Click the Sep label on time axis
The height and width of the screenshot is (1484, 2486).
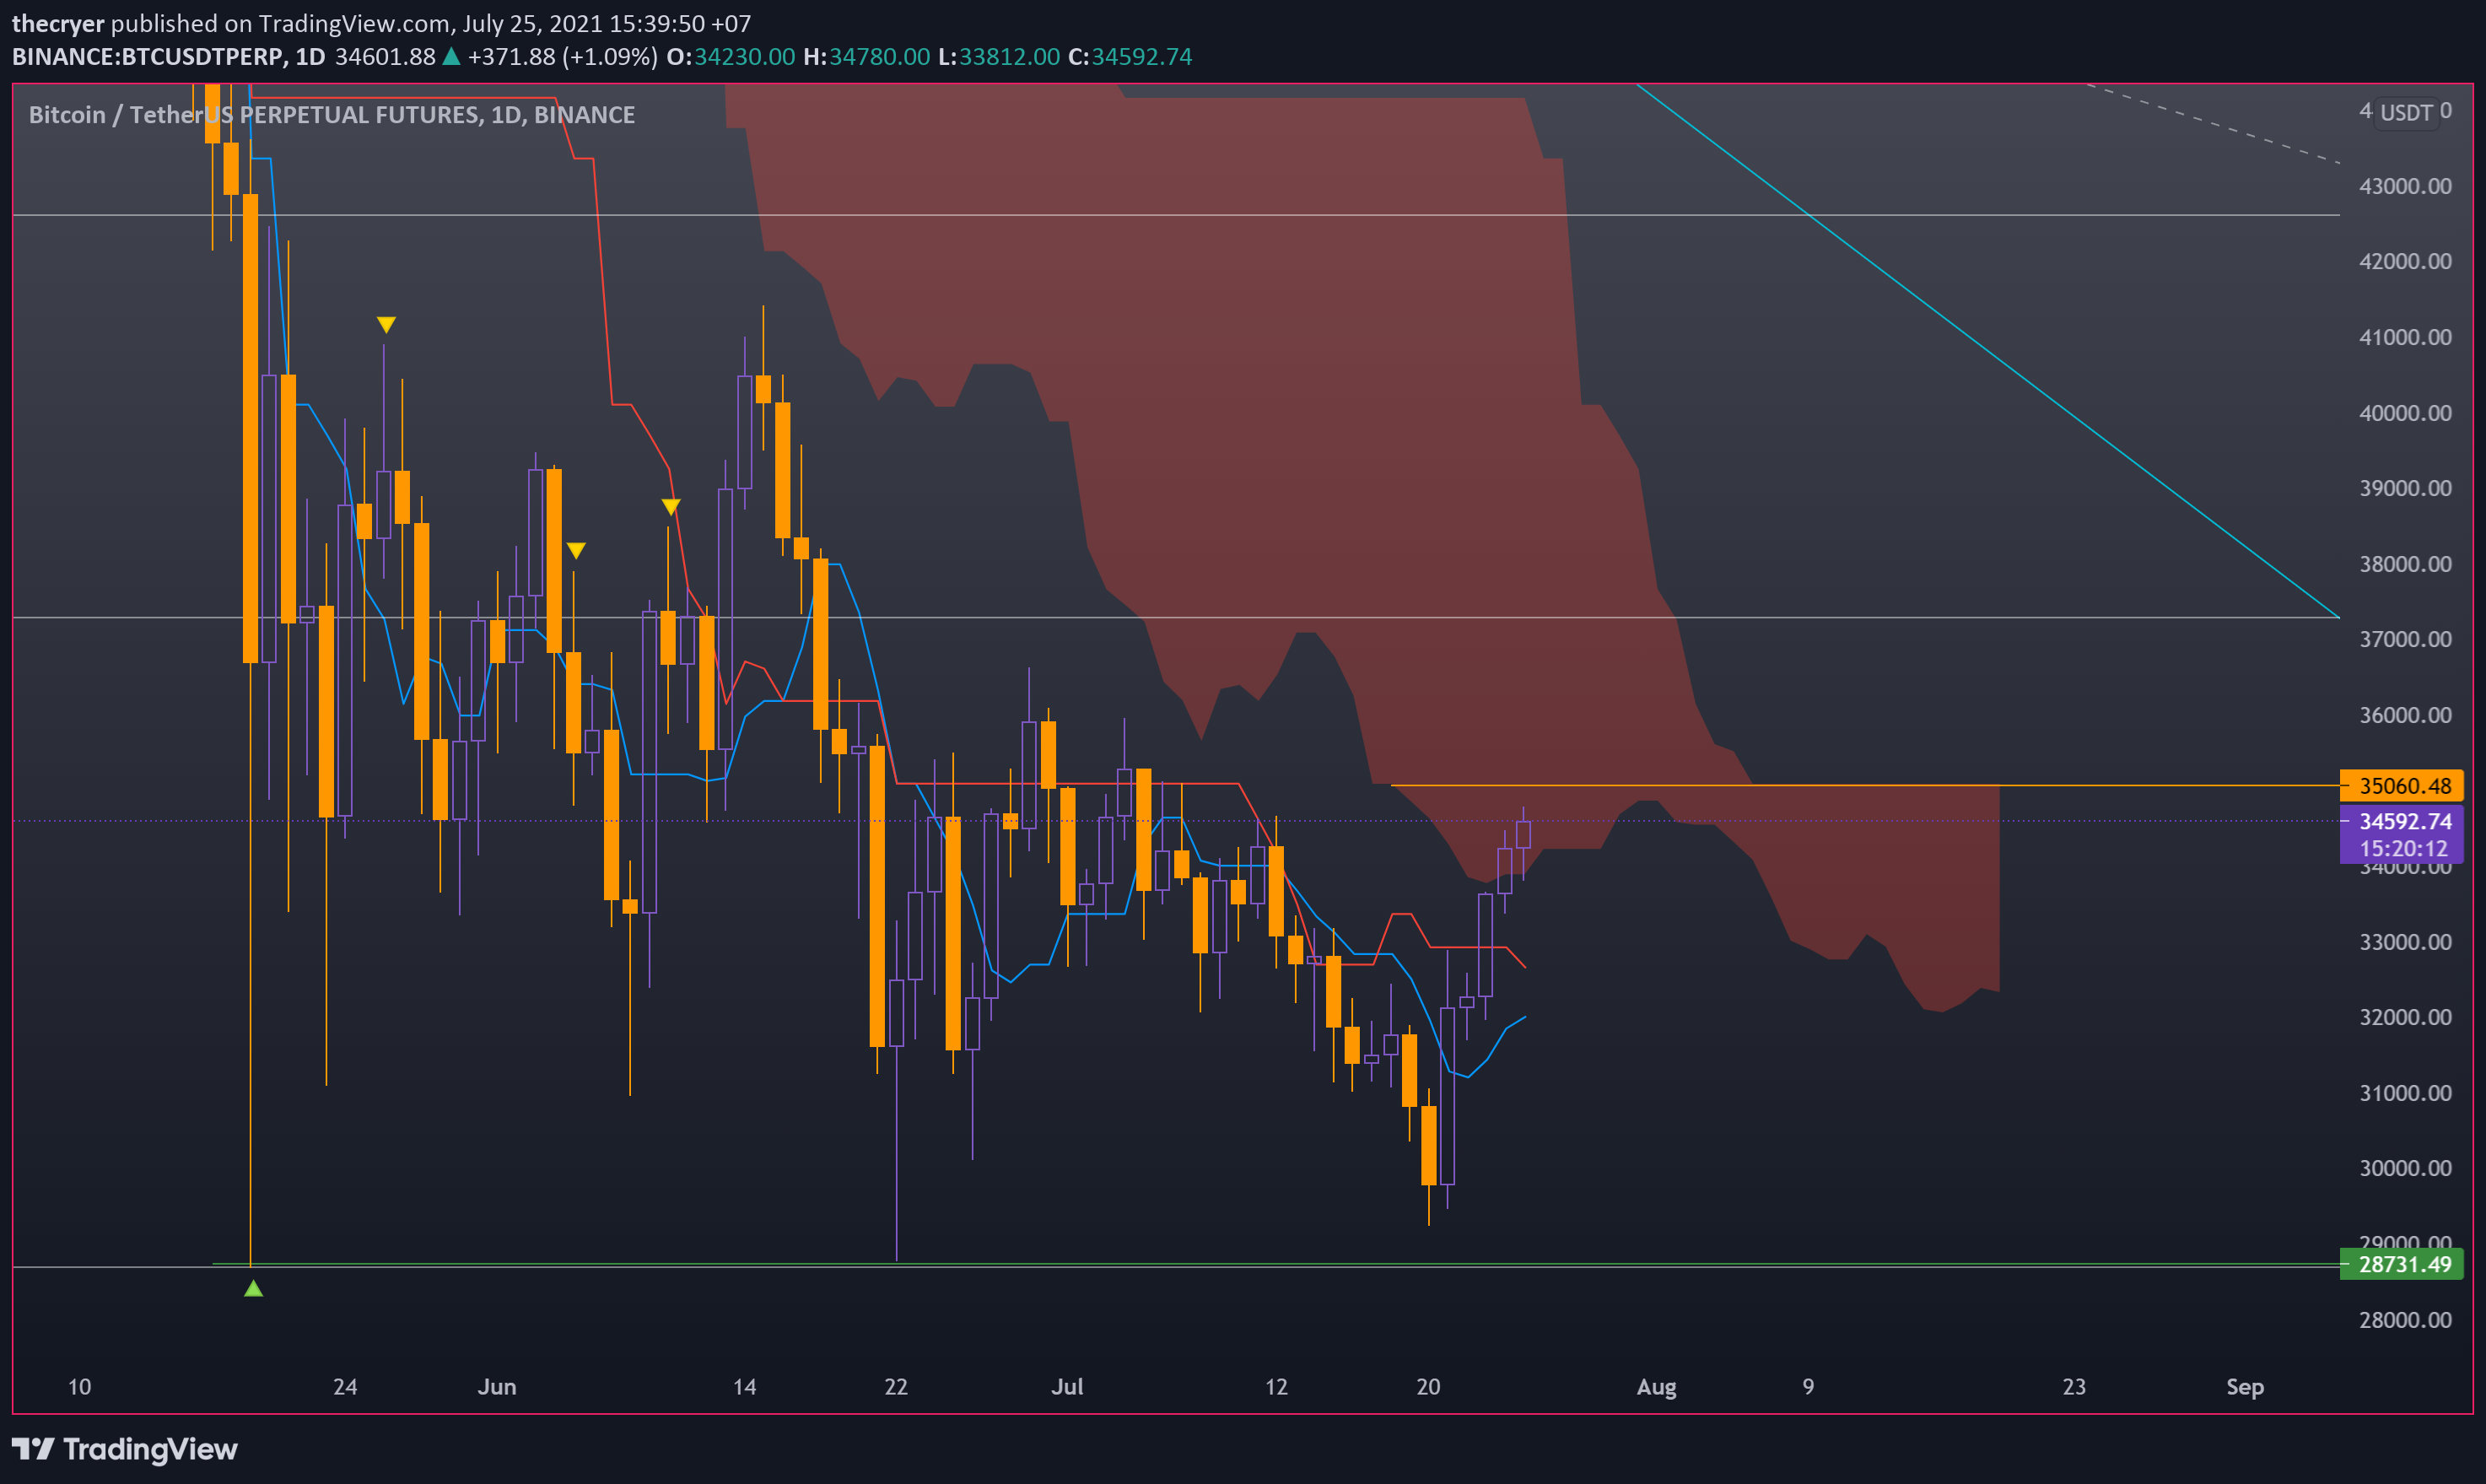tap(2245, 1387)
